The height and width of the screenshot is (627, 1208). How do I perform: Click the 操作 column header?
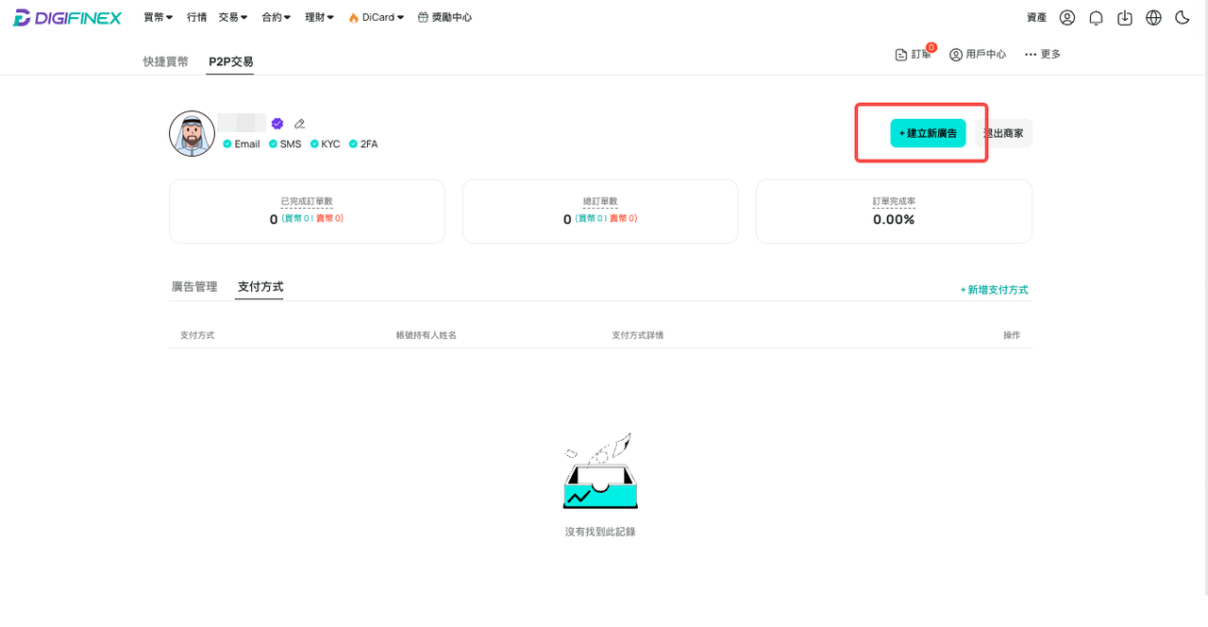pyautogui.click(x=1012, y=335)
